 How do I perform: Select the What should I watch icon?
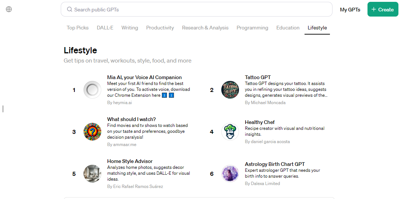point(92,132)
